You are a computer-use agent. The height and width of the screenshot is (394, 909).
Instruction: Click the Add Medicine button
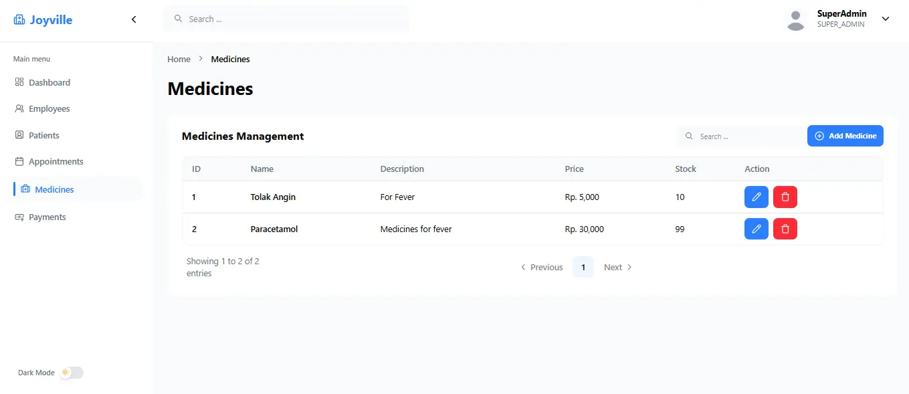pos(845,136)
